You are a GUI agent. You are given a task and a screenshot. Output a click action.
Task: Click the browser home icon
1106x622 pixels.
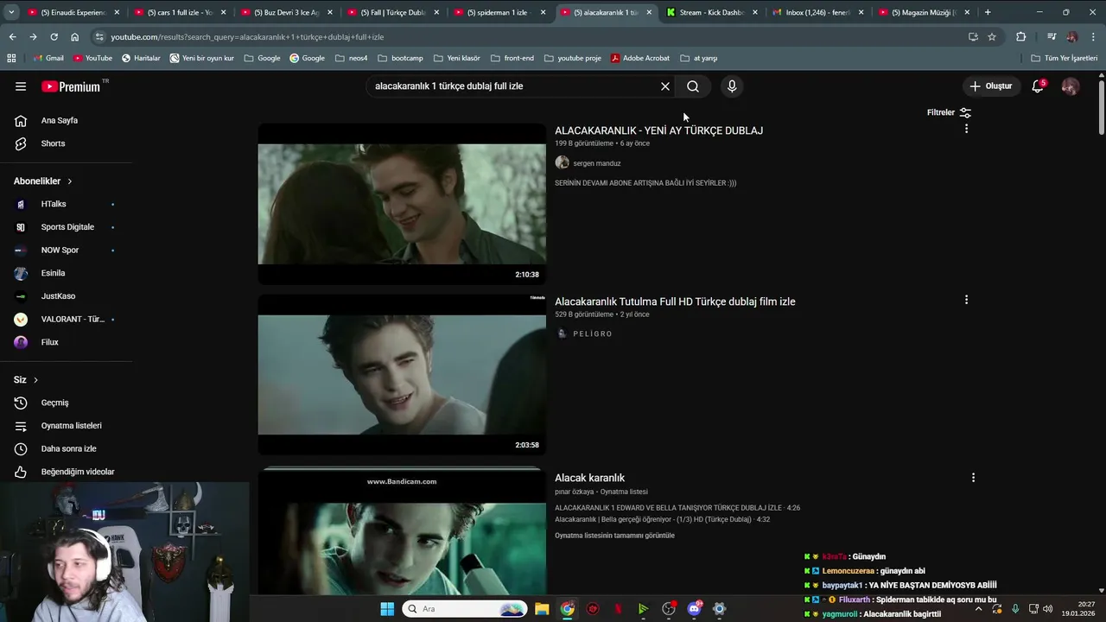74,37
